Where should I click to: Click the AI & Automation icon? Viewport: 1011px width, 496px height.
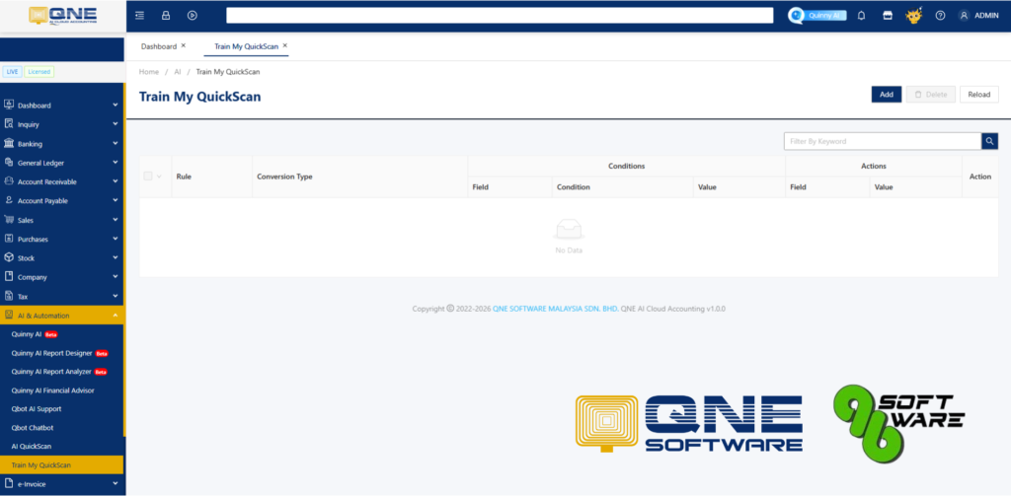tap(9, 315)
